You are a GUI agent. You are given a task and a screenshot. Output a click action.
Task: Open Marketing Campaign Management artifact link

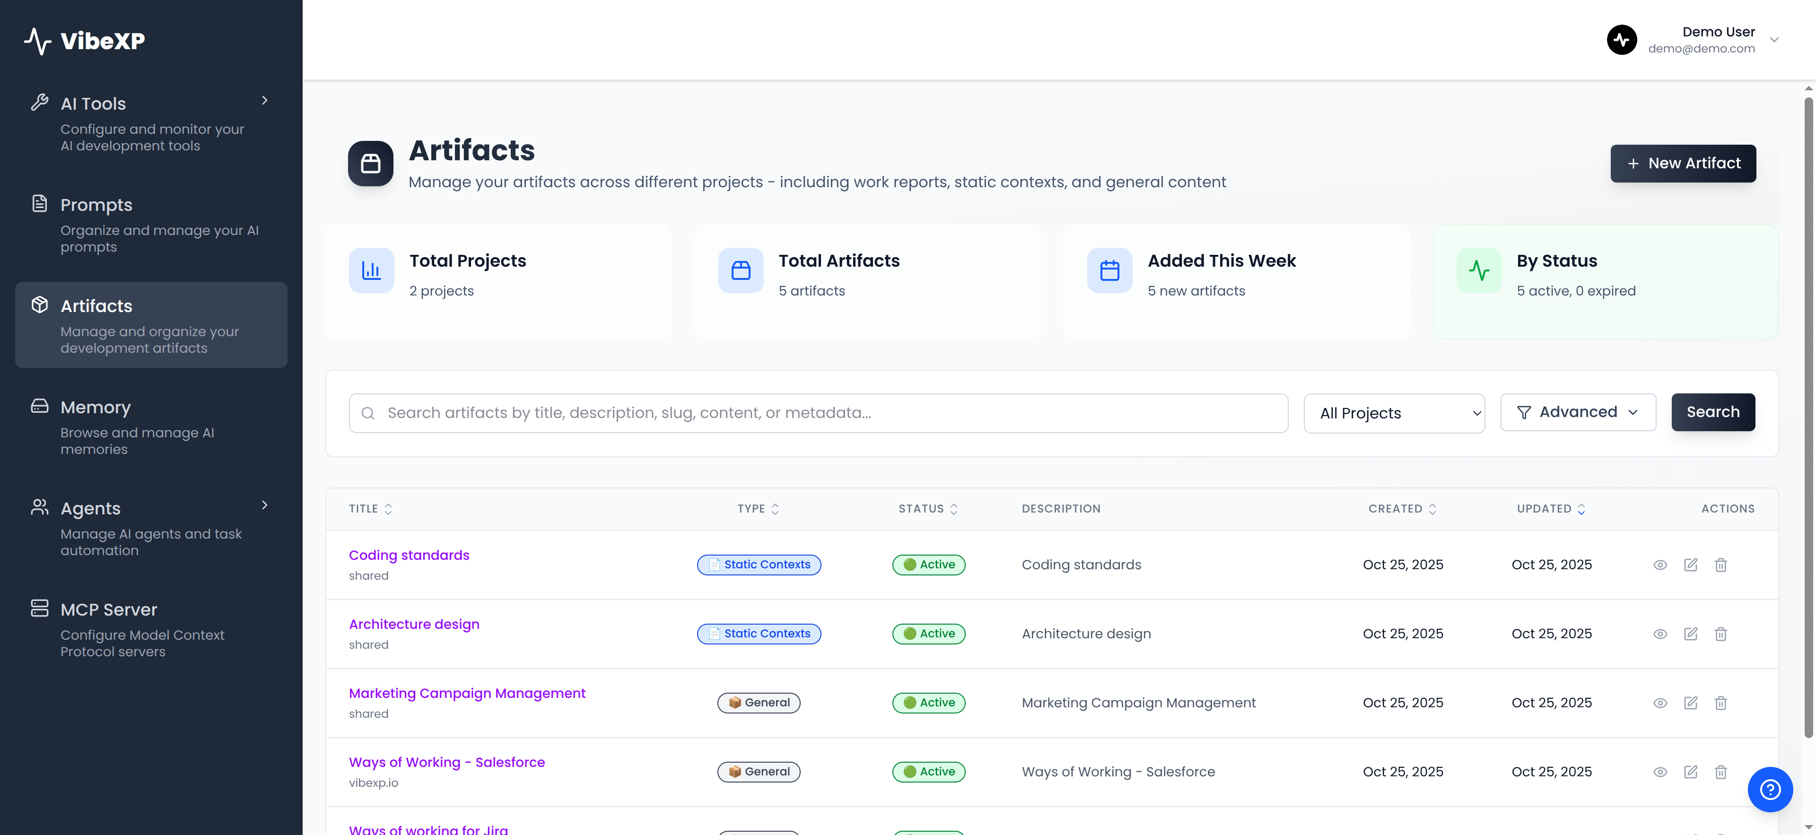(467, 693)
